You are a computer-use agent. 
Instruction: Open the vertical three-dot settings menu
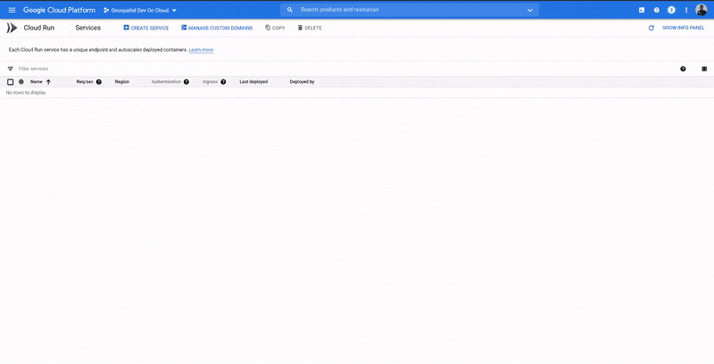(686, 10)
